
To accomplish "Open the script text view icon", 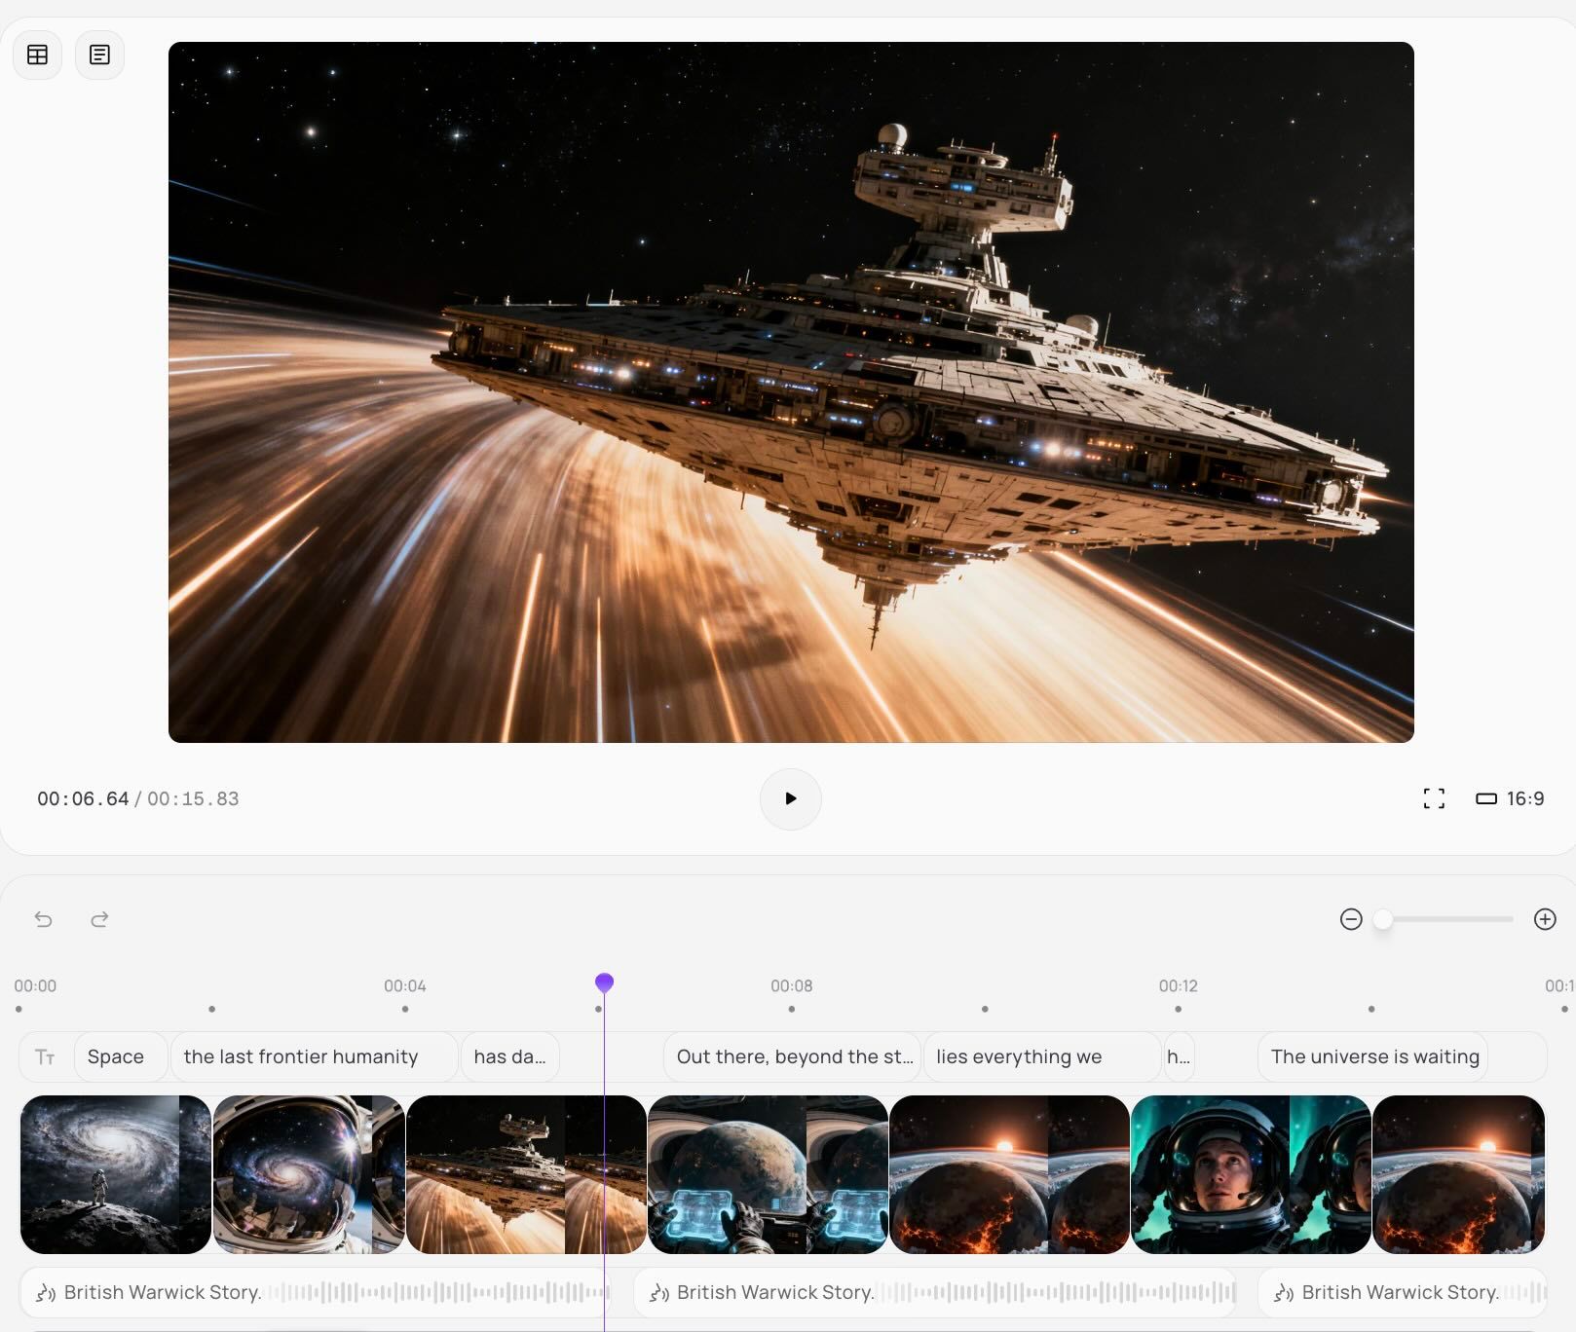I will [99, 55].
